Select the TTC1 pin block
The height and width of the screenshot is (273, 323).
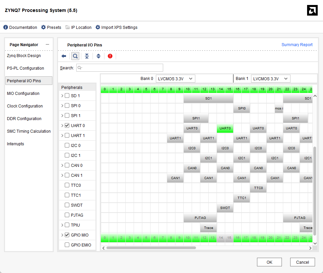242,198
